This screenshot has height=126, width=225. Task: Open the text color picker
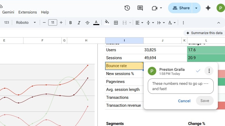tap(96, 22)
